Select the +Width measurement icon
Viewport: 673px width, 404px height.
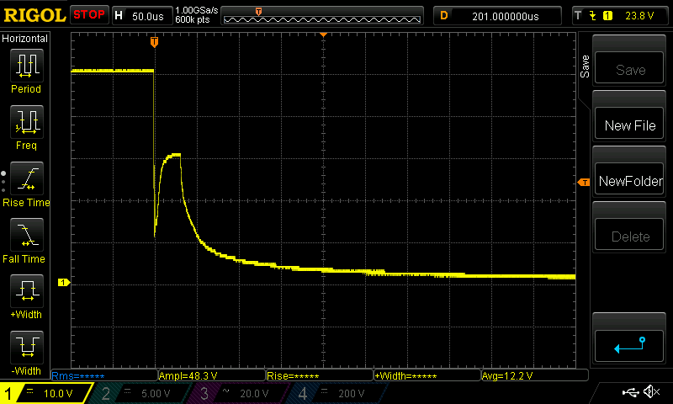(x=25, y=291)
